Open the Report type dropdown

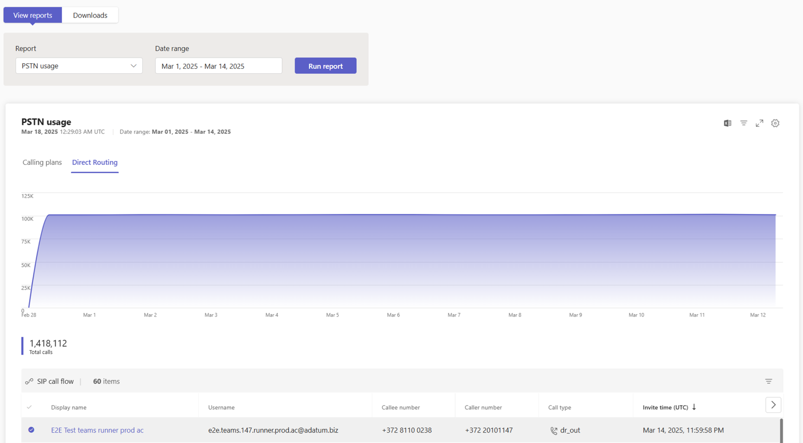(x=78, y=66)
